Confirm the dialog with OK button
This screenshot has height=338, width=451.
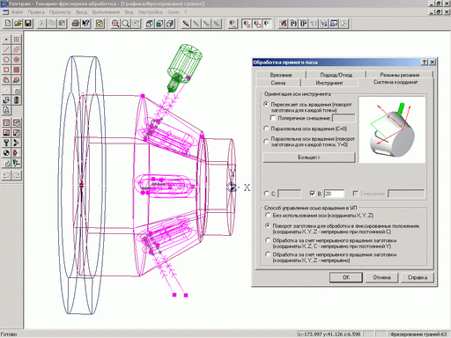pos(346,277)
